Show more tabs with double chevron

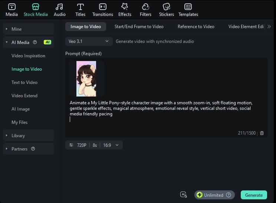pyautogui.click(x=269, y=27)
